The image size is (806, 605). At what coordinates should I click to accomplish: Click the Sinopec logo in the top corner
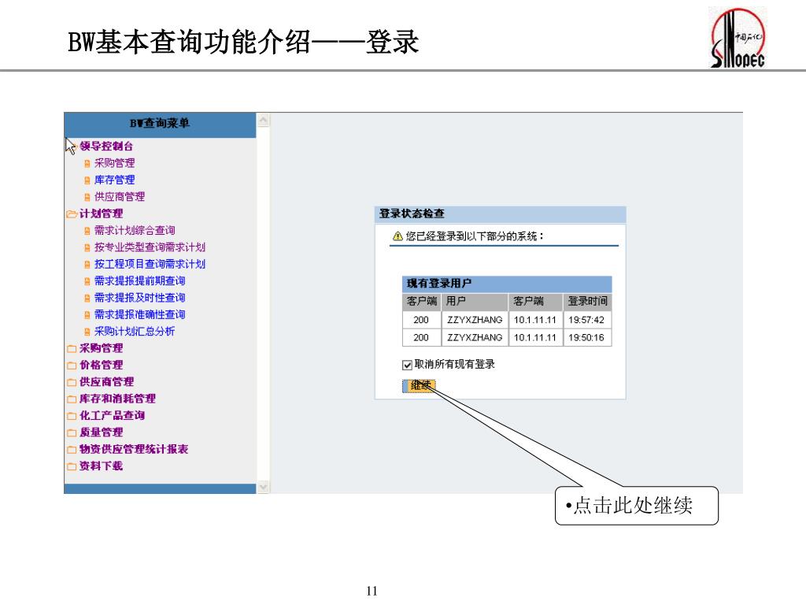pos(738,39)
